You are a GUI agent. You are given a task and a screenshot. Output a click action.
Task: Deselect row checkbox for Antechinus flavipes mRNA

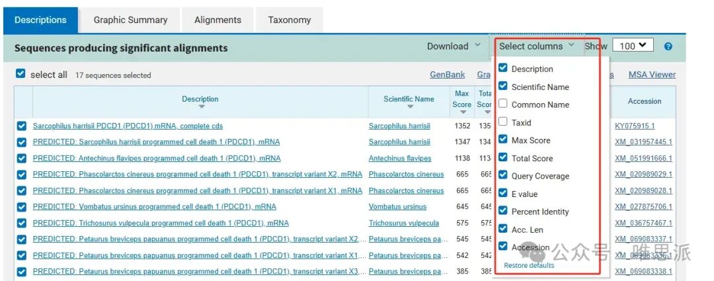(x=21, y=159)
